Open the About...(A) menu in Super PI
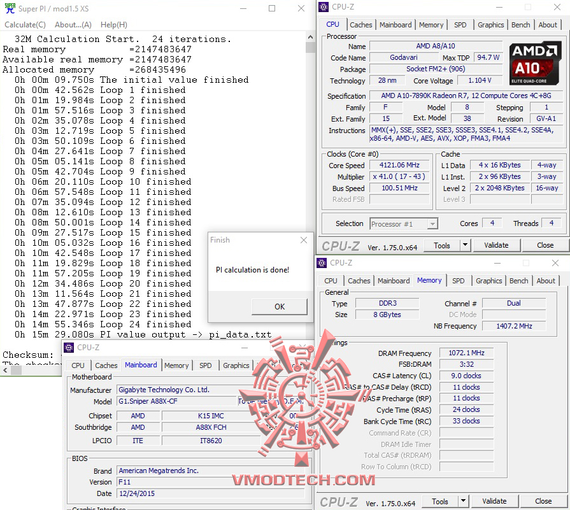This screenshot has width=570, height=510. 73,25
